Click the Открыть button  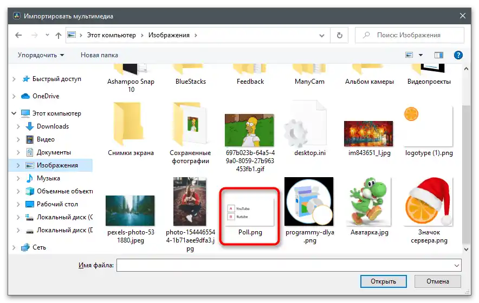click(384, 281)
